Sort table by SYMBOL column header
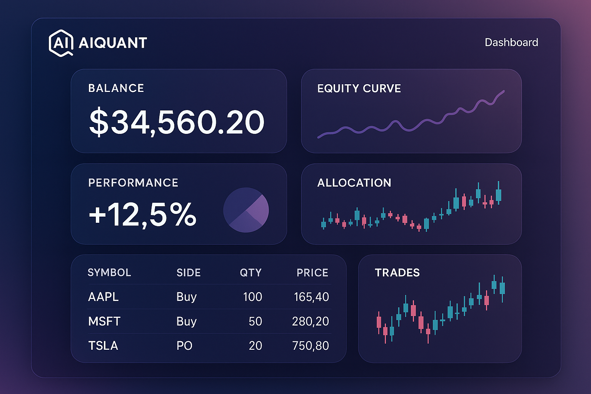Viewport: 591px width, 394px height. (109, 272)
